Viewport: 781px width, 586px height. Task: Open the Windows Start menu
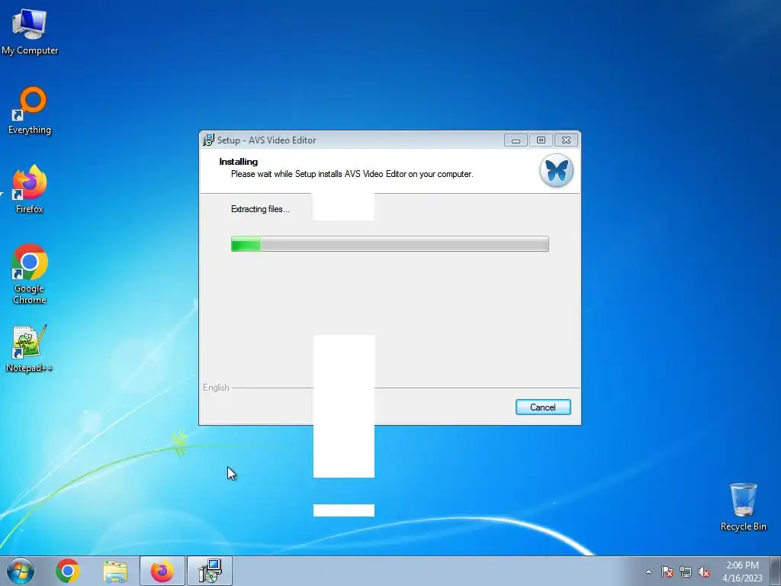[x=20, y=571]
